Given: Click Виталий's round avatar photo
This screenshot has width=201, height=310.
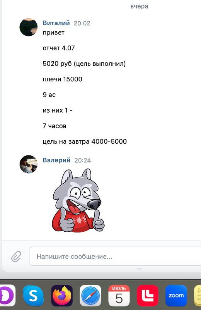Looking at the screenshot, I should tap(28, 27).
